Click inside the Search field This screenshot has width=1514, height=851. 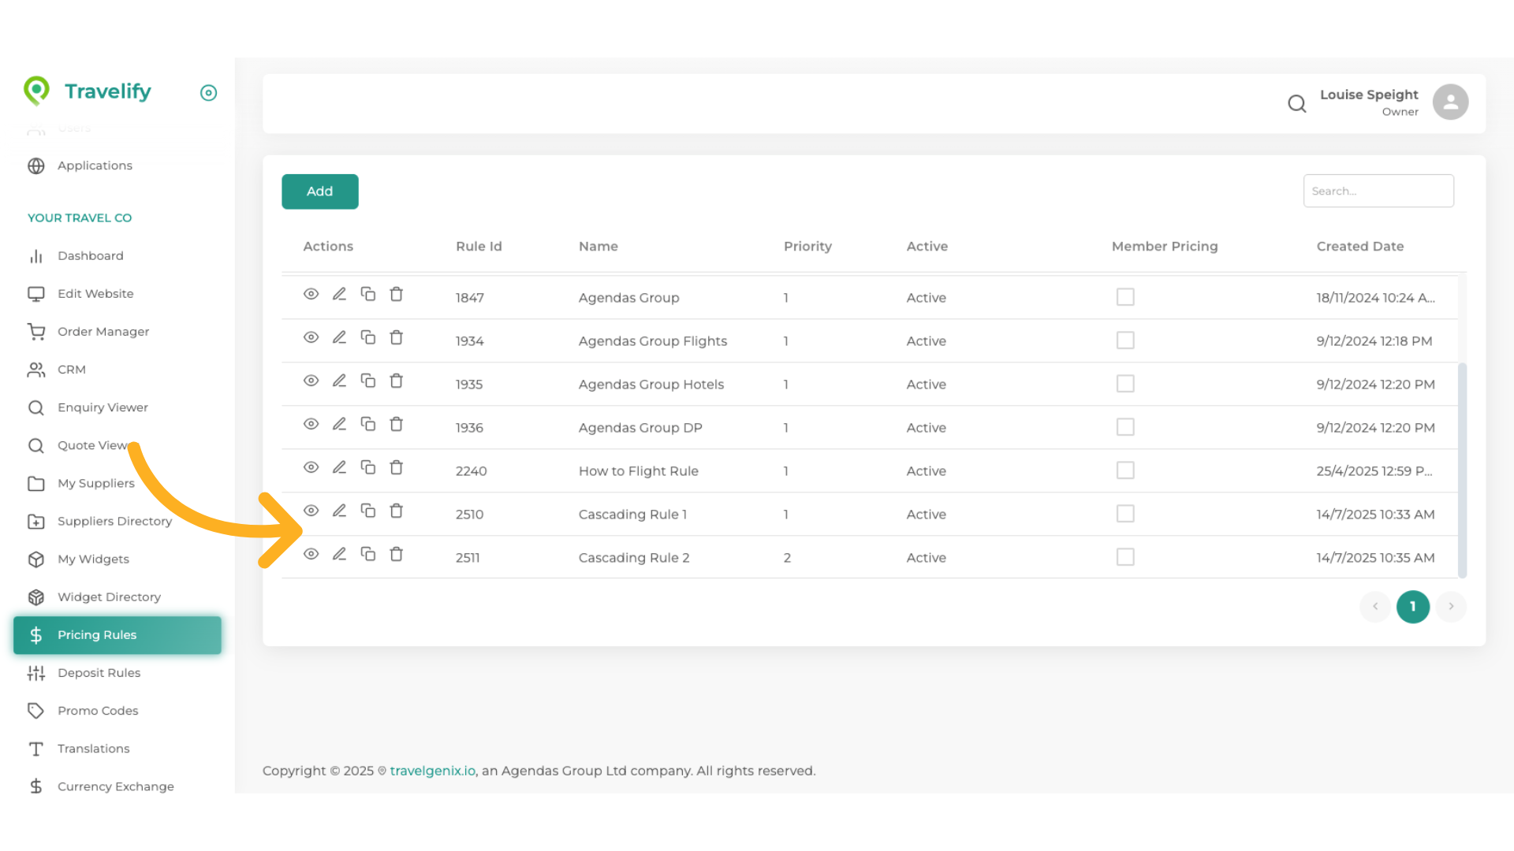[x=1378, y=191]
